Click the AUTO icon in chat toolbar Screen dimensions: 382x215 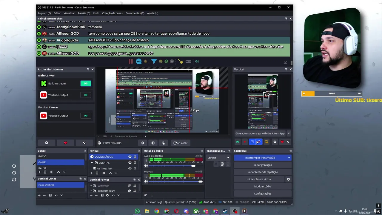coord(188,61)
